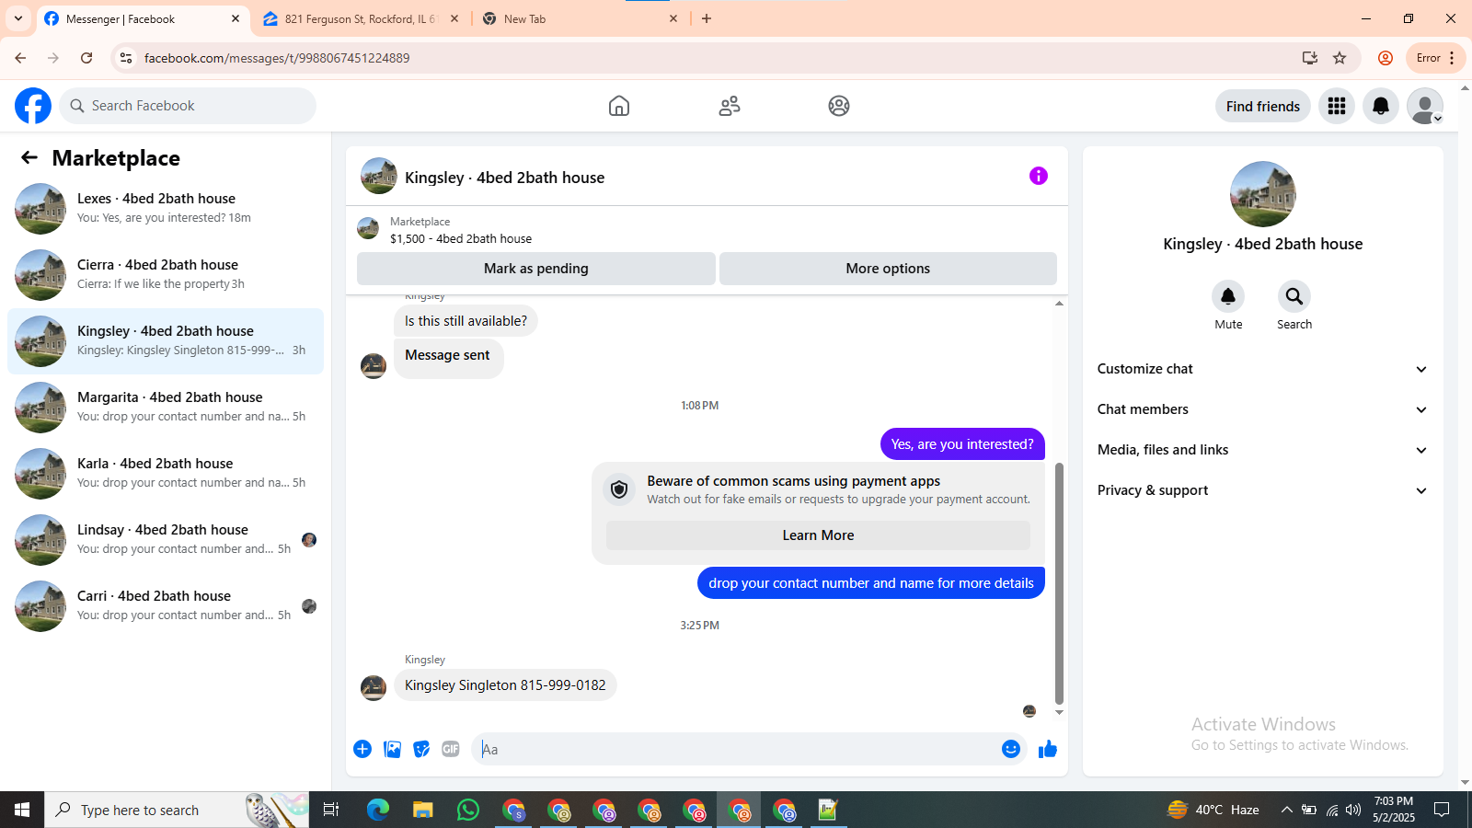The width and height of the screenshot is (1472, 828).
Task: Open Facebook notifications bell
Action: point(1381,106)
